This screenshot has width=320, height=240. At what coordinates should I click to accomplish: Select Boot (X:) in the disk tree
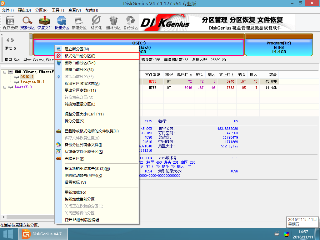point(23,87)
